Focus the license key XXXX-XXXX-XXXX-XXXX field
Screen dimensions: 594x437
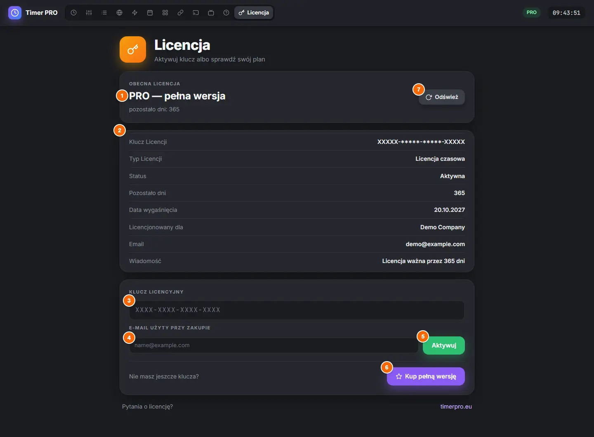297,310
